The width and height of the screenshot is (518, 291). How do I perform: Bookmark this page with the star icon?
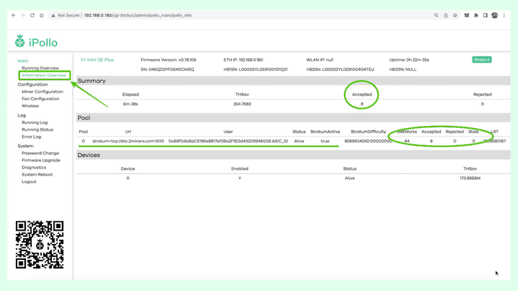click(455, 15)
